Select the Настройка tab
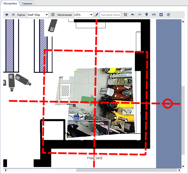The width and height of the screenshot is (188, 174). 10,3
